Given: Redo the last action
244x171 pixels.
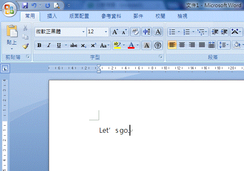Looking at the screenshot, I should tap(47, 6).
